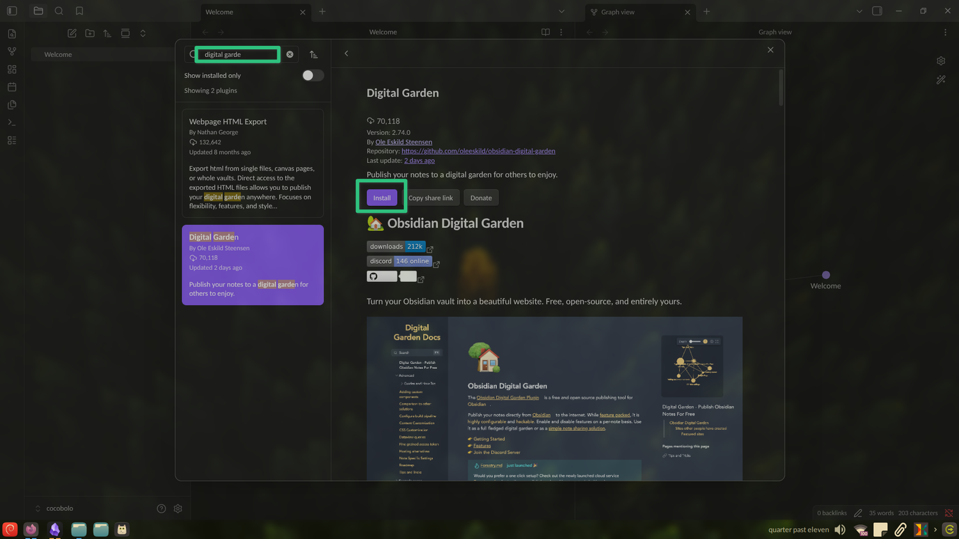Open the network wifi tray icon
This screenshot has width=959, height=539.
pos(861,529)
